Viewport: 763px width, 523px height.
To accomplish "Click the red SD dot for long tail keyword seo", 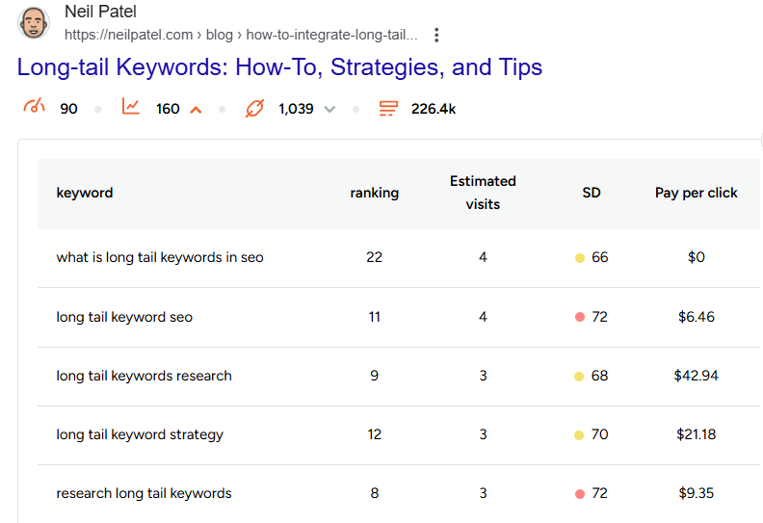I will (x=580, y=317).
